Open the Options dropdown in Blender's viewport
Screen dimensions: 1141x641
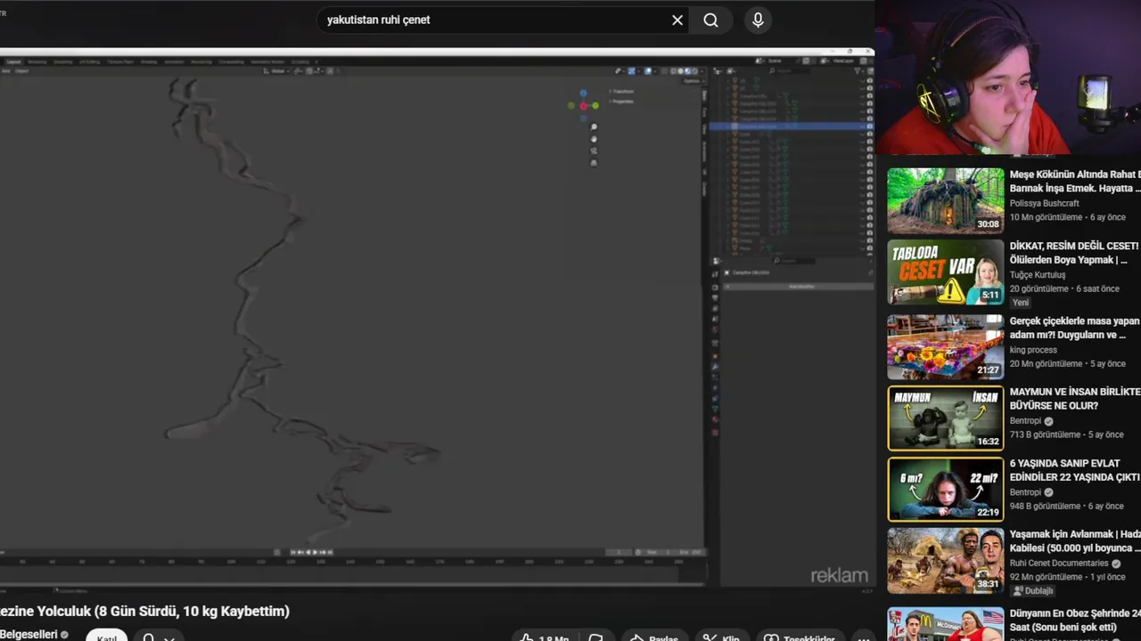point(692,81)
